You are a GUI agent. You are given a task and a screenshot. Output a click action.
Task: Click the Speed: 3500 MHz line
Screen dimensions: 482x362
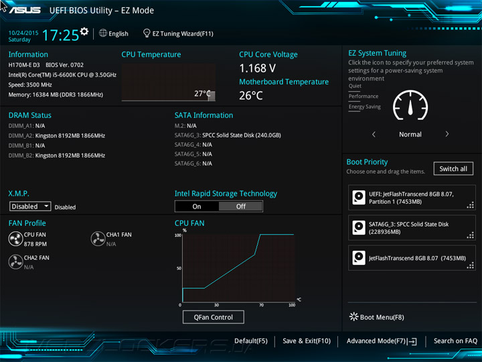click(30, 84)
